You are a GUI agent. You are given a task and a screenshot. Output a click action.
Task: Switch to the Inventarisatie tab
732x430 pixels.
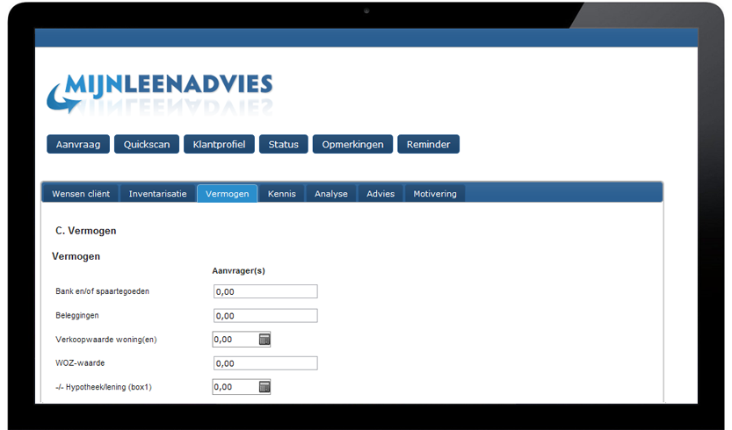pos(157,194)
